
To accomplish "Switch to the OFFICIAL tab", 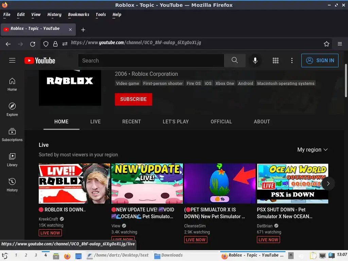I will point(221,122).
